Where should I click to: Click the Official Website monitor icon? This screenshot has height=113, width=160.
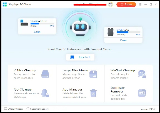pos(6,109)
